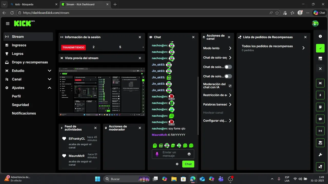Open chat settings gear beside Chat button
The width and height of the screenshot is (328, 184).
pyautogui.click(x=177, y=164)
